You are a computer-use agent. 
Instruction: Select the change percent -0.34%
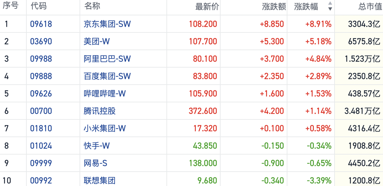(x=319, y=146)
